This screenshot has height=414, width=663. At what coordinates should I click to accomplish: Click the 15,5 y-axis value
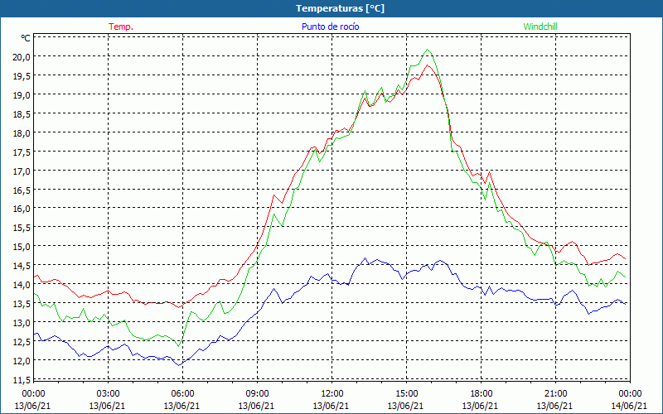pyautogui.click(x=22, y=227)
